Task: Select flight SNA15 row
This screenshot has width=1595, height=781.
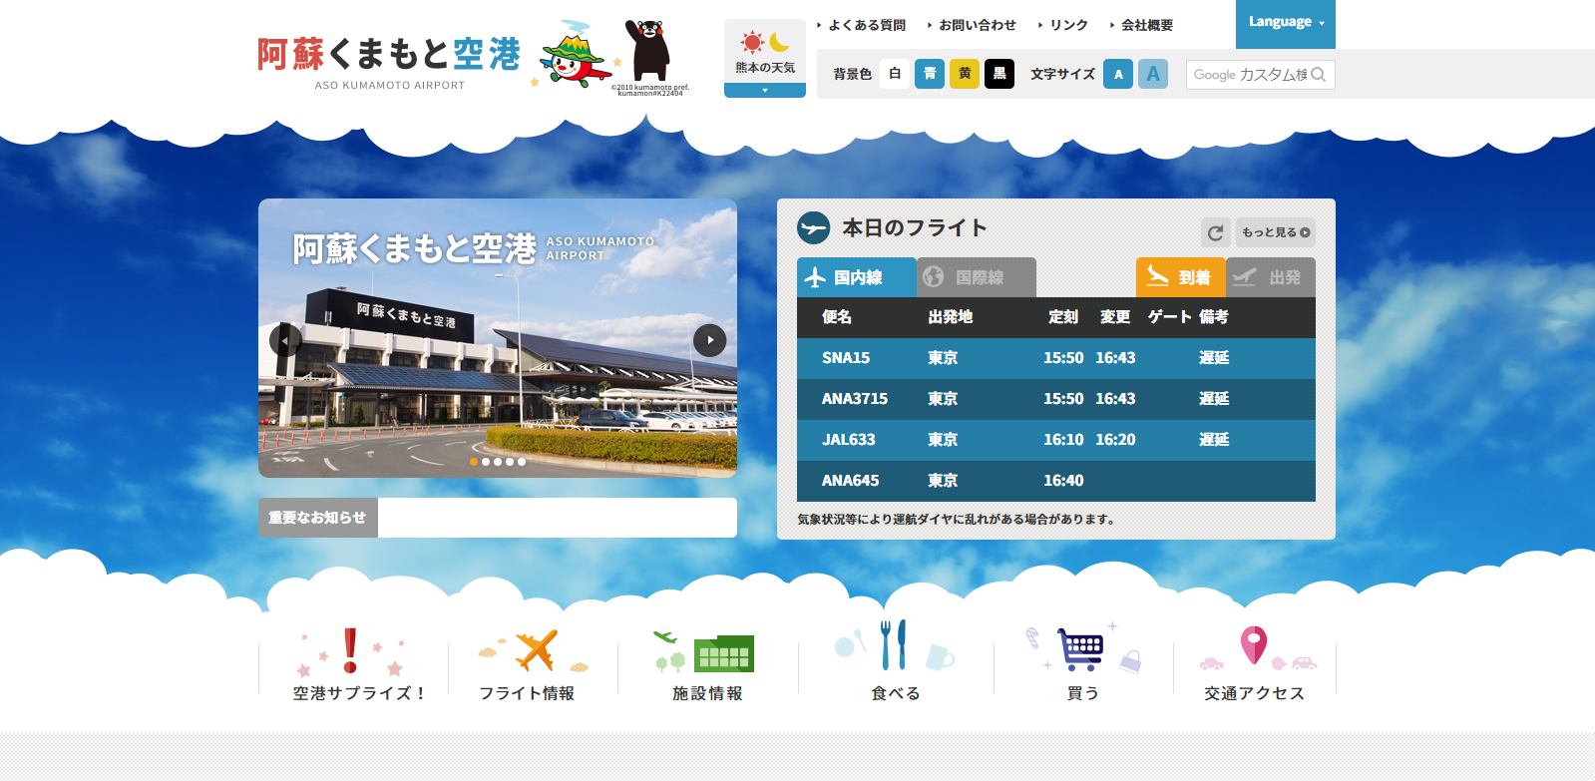Action: tap(1056, 358)
